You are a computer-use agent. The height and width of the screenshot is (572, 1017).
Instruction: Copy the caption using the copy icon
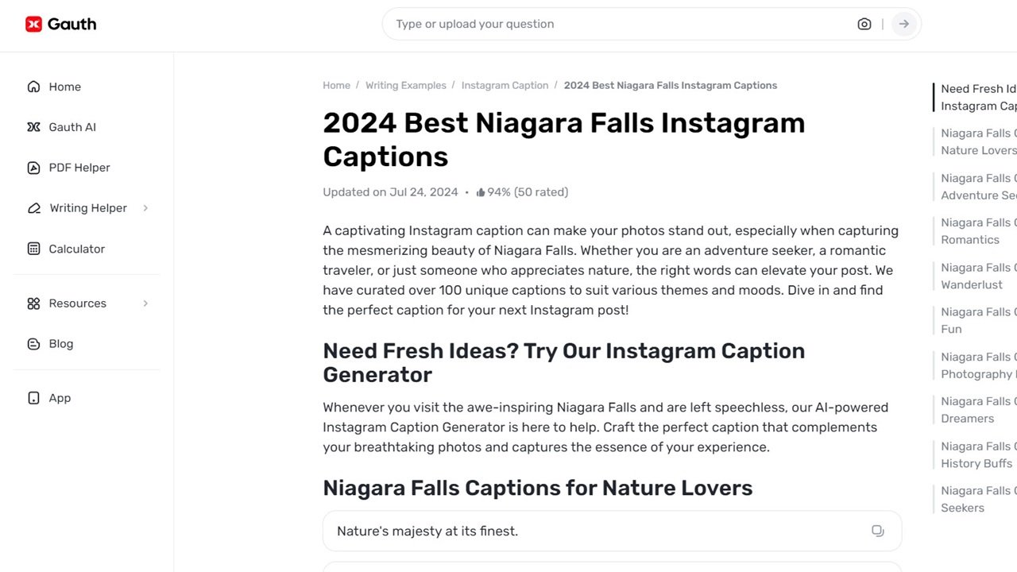pyautogui.click(x=877, y=530)
